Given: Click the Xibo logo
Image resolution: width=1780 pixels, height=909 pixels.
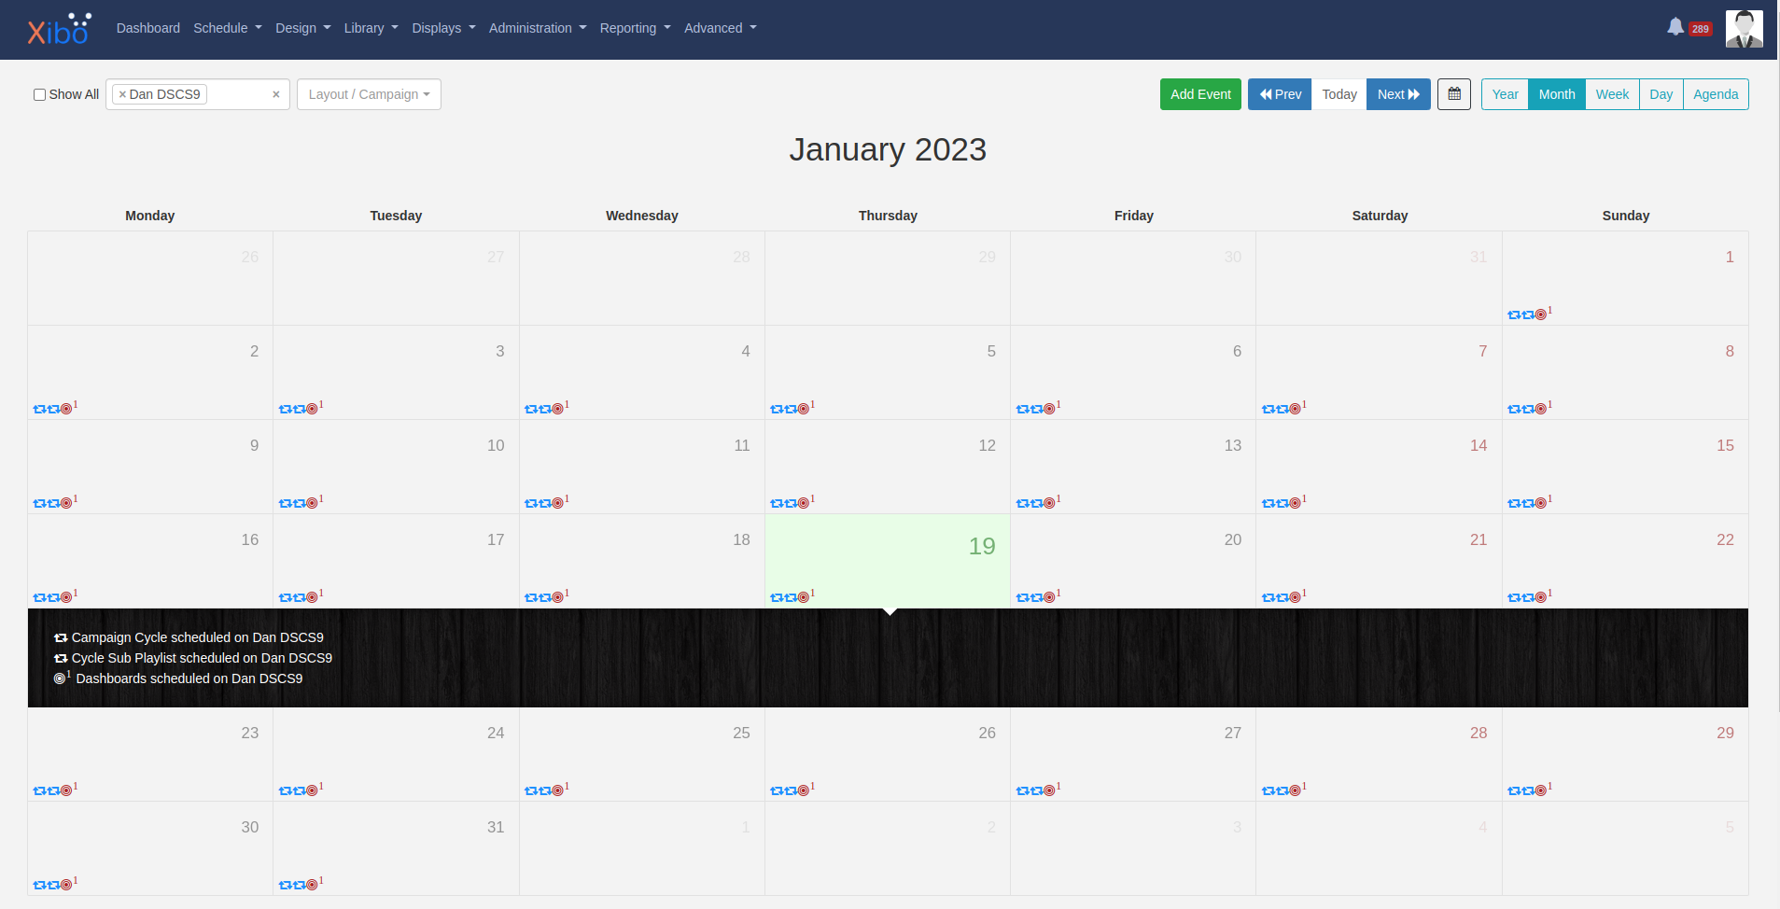Looking at the screenshot, I should [56, 29].
